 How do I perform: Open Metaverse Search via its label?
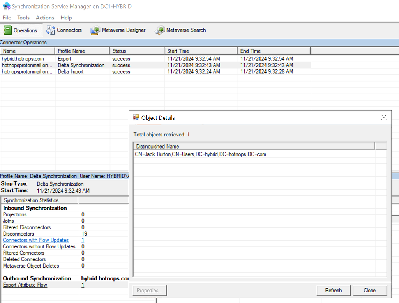click(x=186, y=30)
